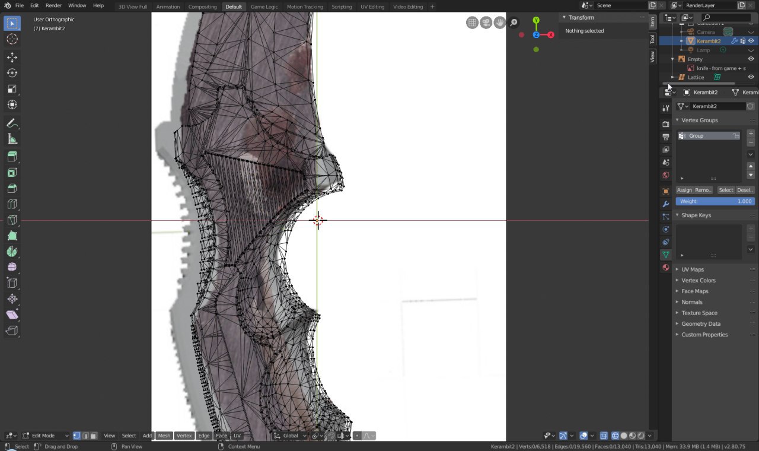Image resolution: width=759 pixels, height=451 pixels.
Task: Add a new vertex group with plus
Action: click(751, 134)
